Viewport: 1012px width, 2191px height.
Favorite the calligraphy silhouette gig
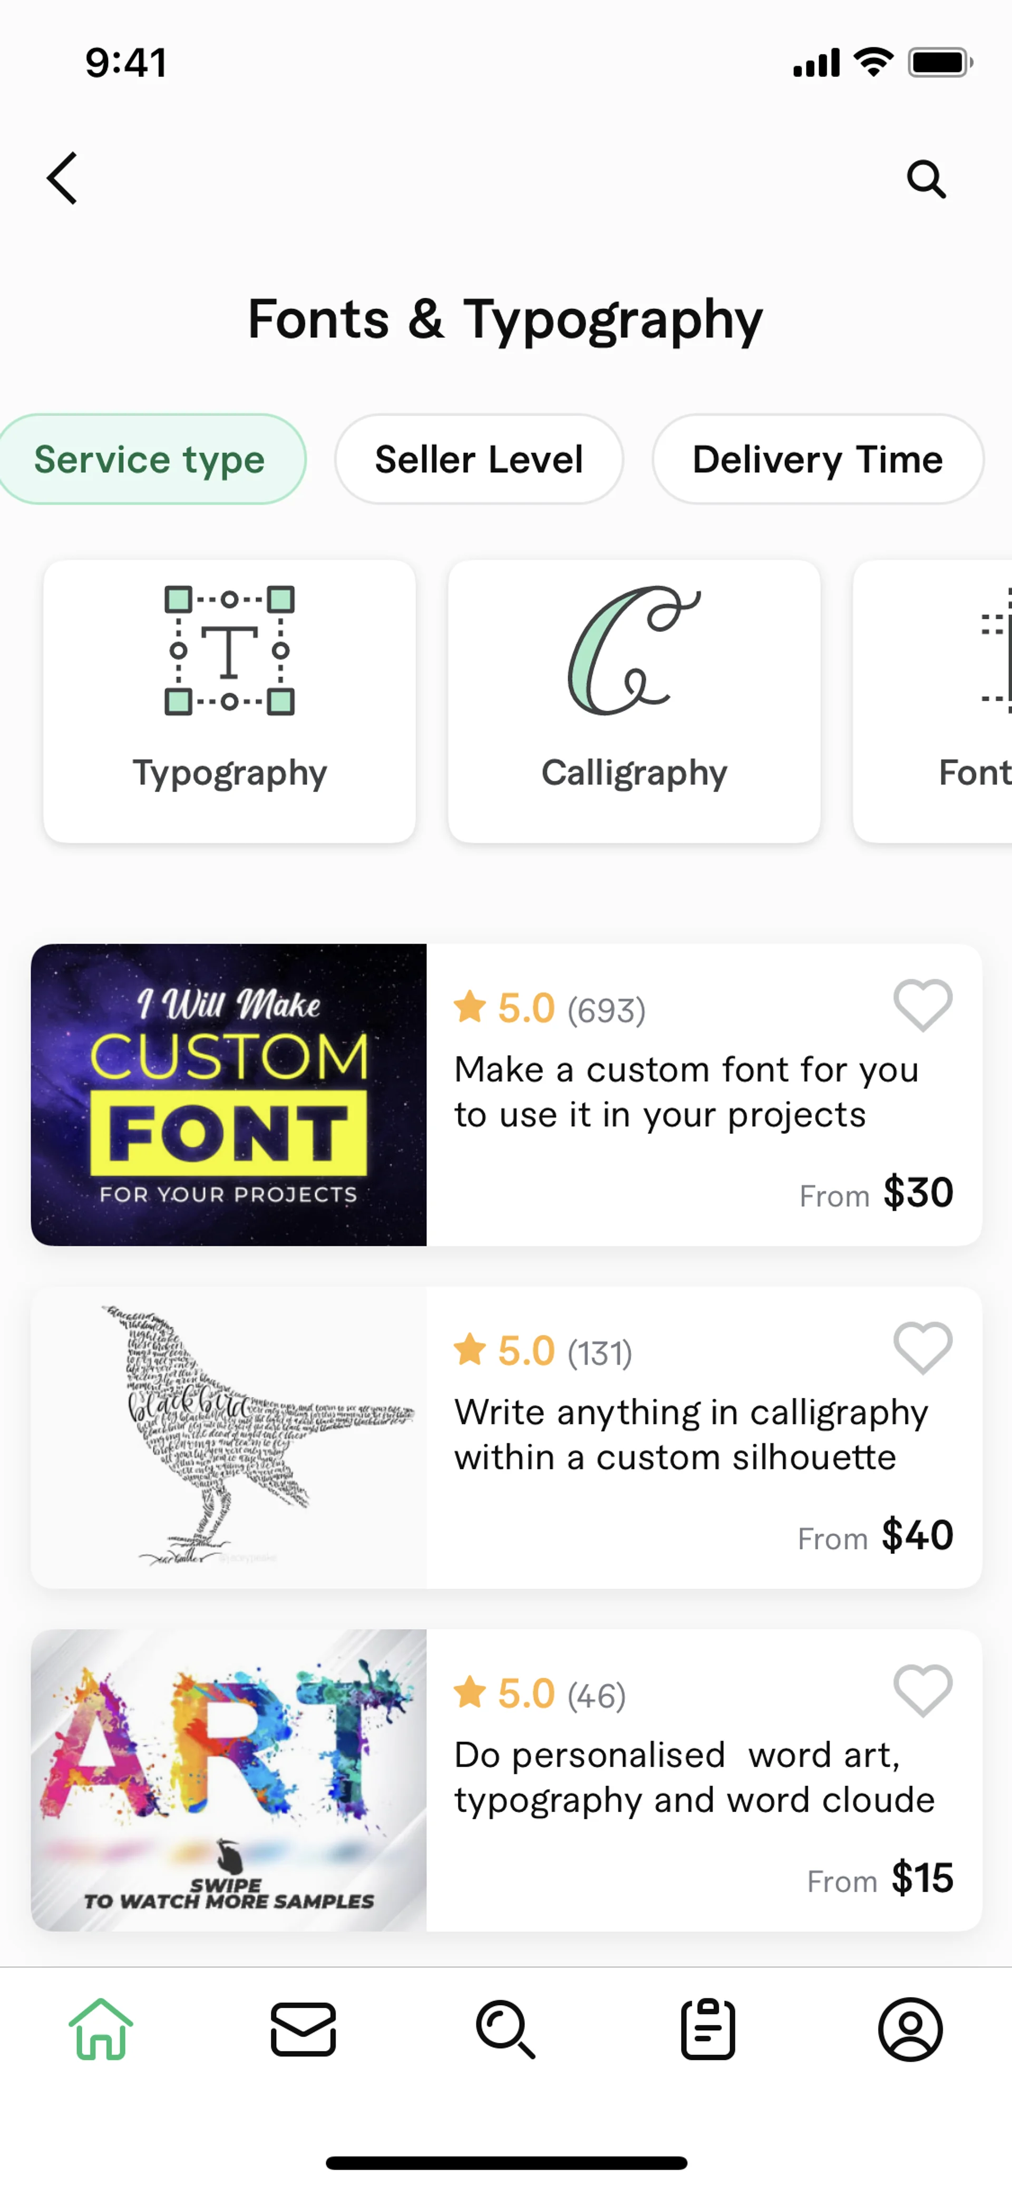tap(923, 1348)
